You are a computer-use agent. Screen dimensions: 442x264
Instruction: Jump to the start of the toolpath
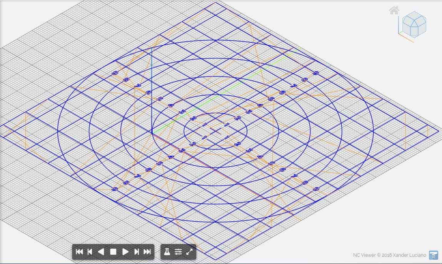[x=79, y=252]
